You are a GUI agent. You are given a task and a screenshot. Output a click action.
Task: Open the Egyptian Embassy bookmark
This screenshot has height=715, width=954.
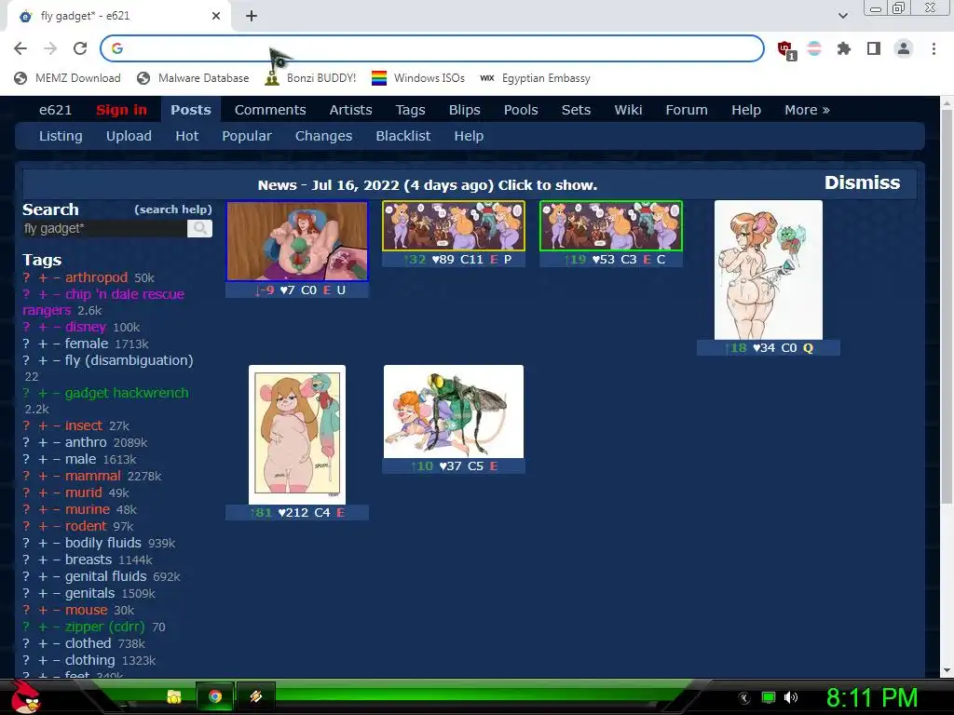pos(535,78)
